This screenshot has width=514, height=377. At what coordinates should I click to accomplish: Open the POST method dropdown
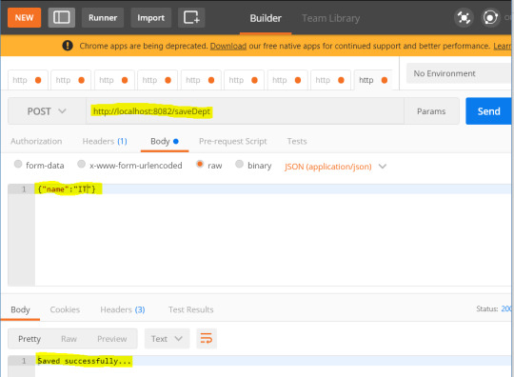tap(47, 111)
